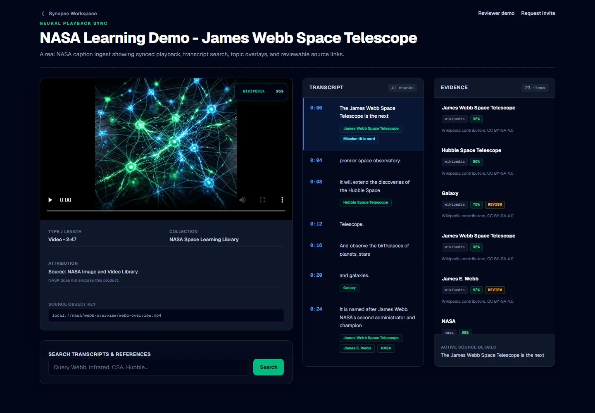
Task: Click the 23 items counter
Action: pyautogui.click(x=535, y=88)
